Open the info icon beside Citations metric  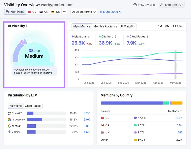tap(115, 36)
